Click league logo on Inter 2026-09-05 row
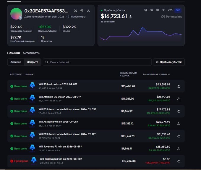 pos(33,111)
